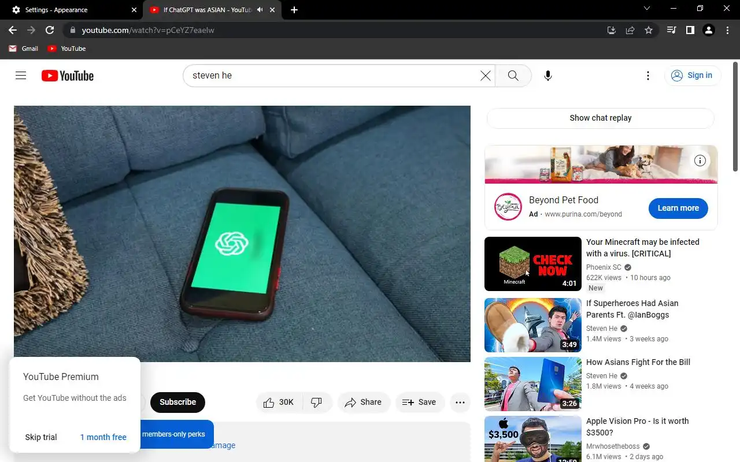Share the video
The height and width of the screenshot is (462, 740).
point(363,403)
